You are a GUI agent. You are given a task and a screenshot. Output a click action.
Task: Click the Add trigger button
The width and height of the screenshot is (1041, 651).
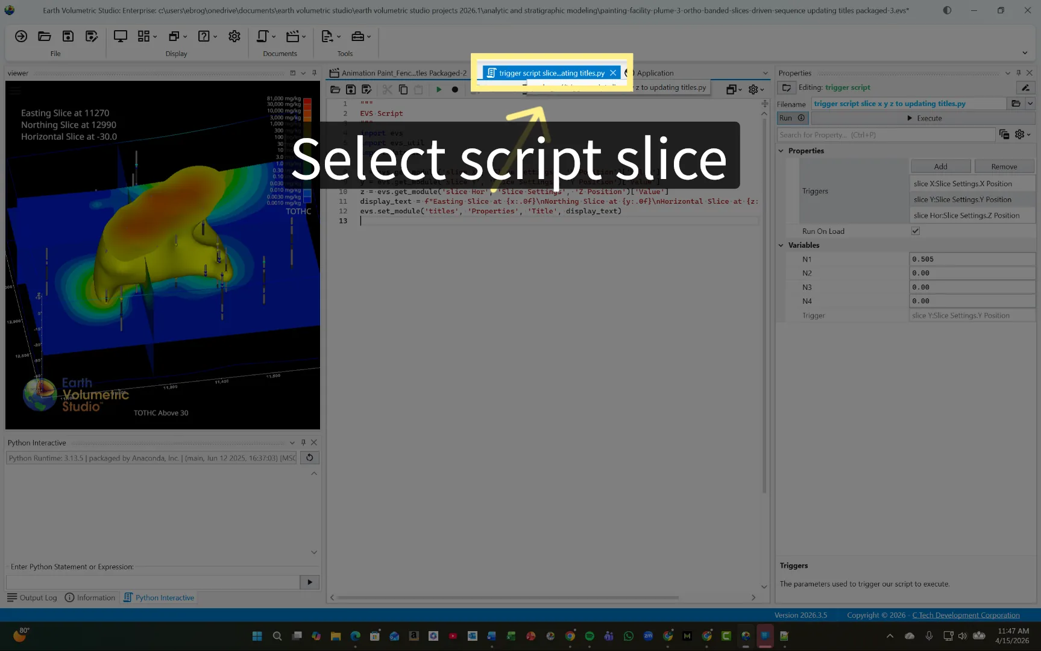(940, 166)
